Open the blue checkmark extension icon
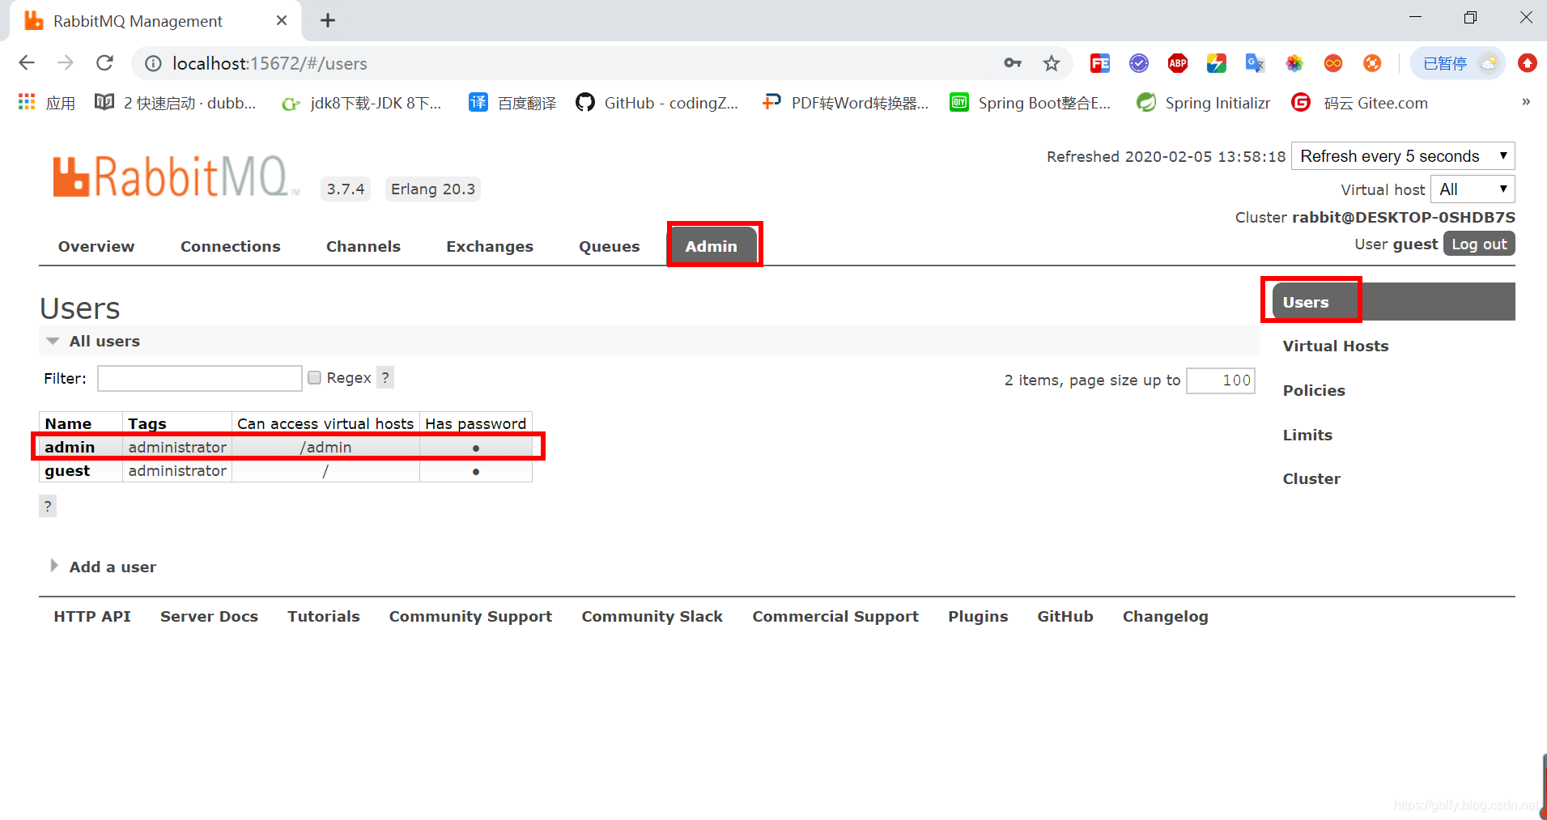The image size is (1547, 820). [1138, 63]
